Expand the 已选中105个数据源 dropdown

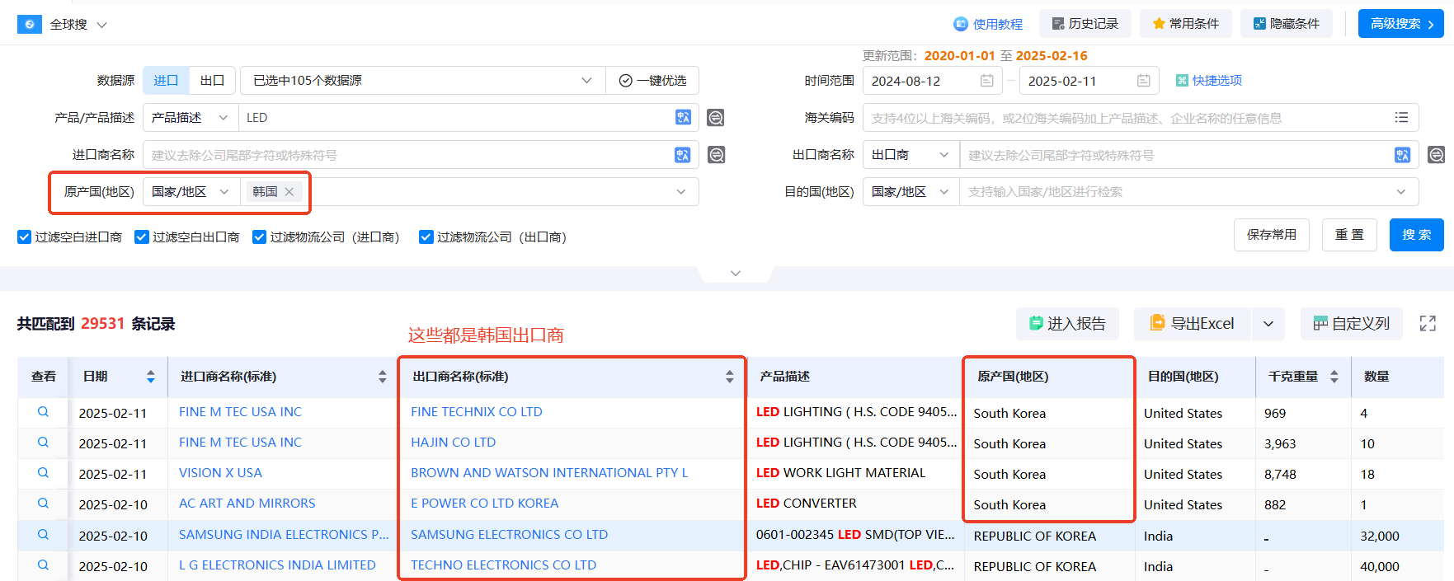(x=586, y=81)
